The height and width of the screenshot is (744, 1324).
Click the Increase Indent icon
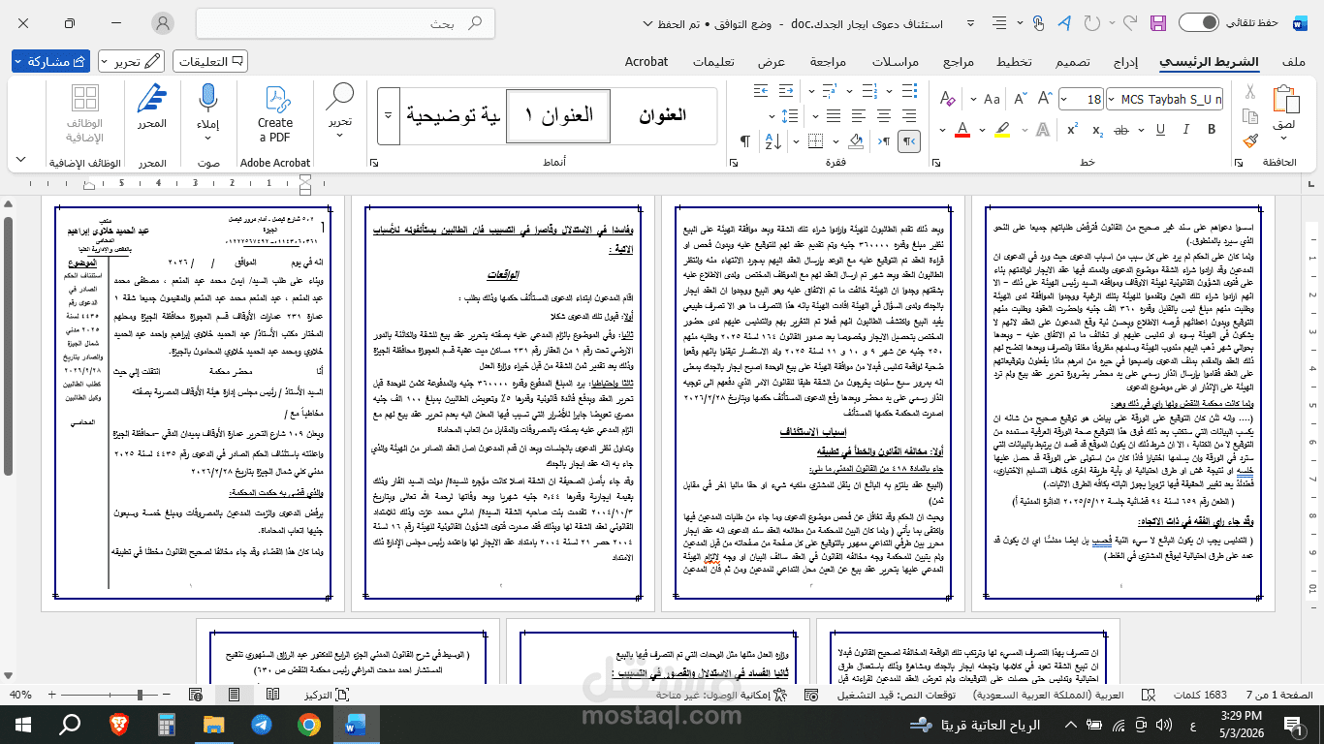[x=761, y=91]
